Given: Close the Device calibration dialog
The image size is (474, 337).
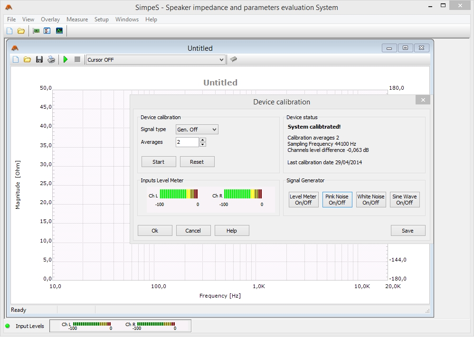Looking at the screenshot, I should tap(423, 100).
